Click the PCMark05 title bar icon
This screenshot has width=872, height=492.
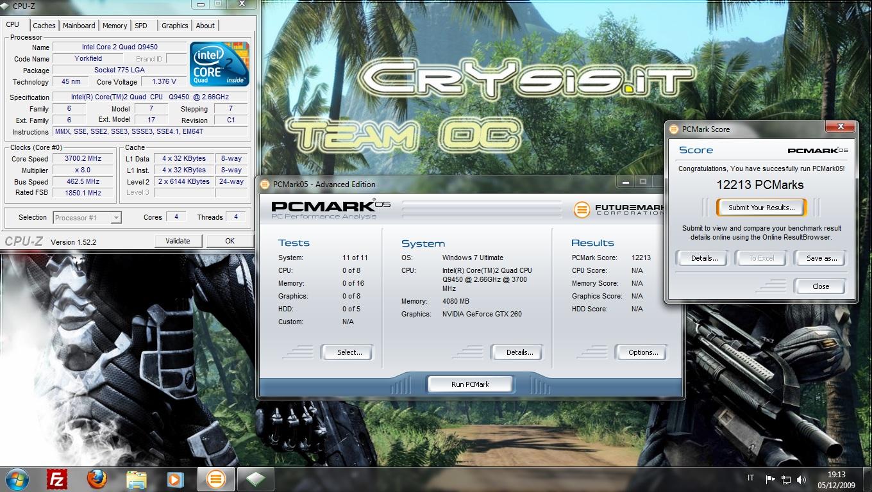point(265,184)
